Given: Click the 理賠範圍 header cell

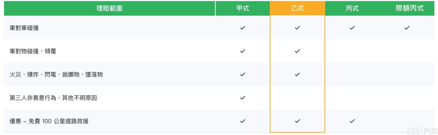Looking at the screenshot, I should (109, 8).
